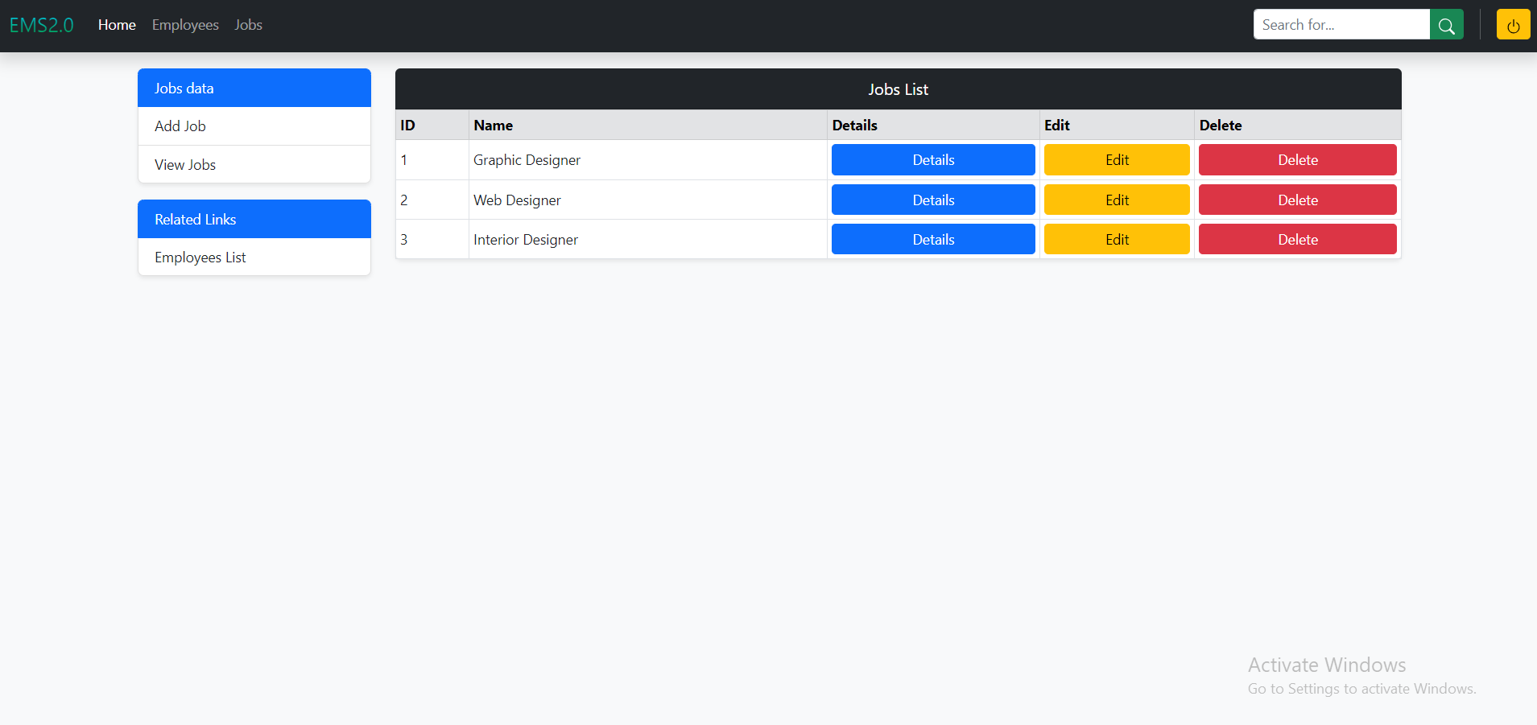
Task: Click the Jobs data sidebar header
Action: point(254,89)
